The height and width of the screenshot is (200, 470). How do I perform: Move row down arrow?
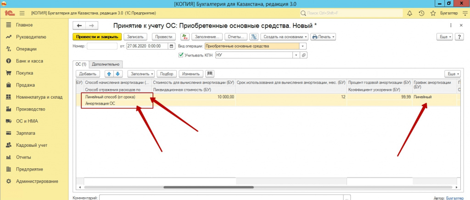118,74
